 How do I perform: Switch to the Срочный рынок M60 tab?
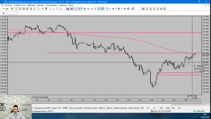point(42,108)
